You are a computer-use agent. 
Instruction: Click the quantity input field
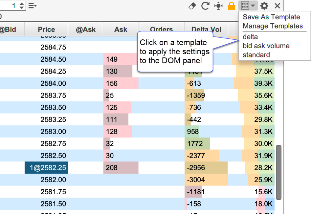coord(9,6)
